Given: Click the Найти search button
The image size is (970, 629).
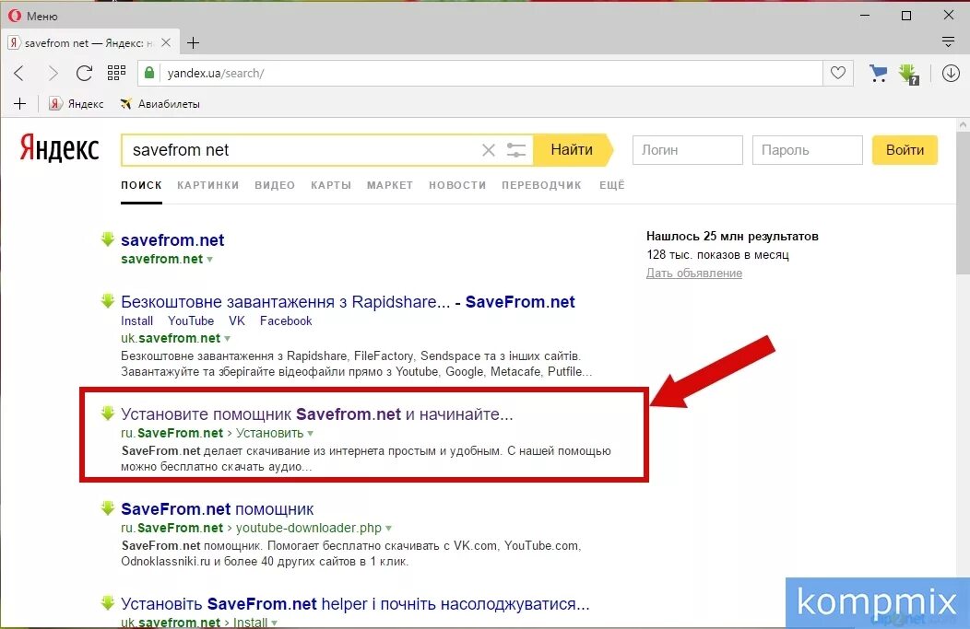Looking at the screenshot, I should [573, 150].
